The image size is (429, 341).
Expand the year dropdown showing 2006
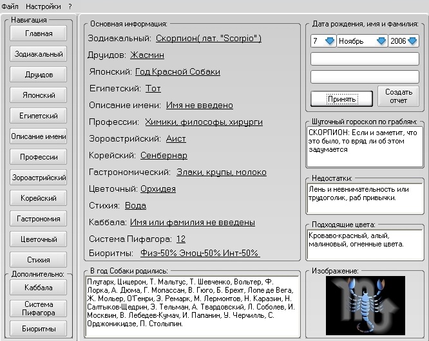[412, 41]
